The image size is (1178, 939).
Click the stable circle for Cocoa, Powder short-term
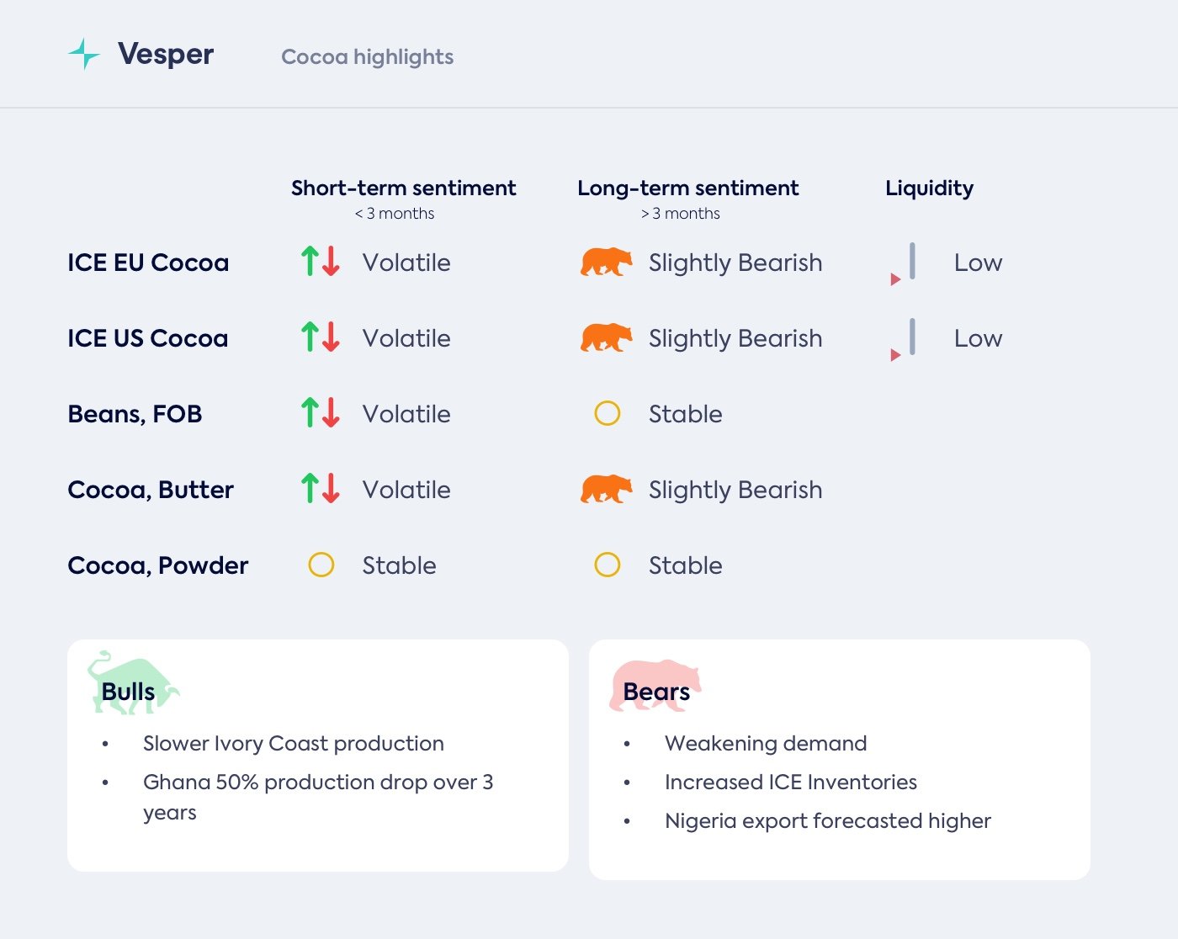pos(321,565)
